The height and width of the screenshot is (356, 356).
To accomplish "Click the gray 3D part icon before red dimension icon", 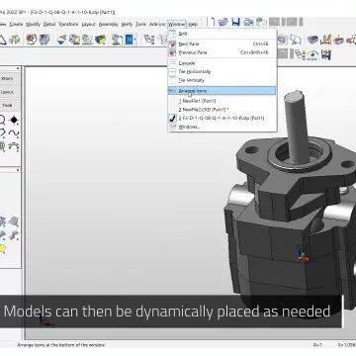I will click(x=312, y=40).
